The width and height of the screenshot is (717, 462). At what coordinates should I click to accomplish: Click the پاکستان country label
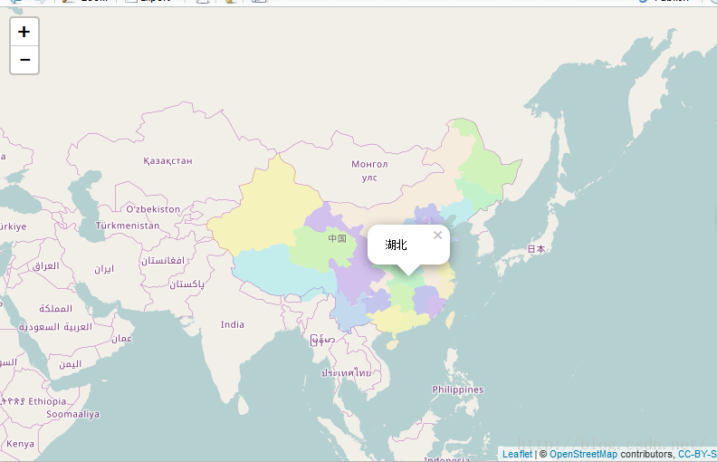click(x=187, y=284)
